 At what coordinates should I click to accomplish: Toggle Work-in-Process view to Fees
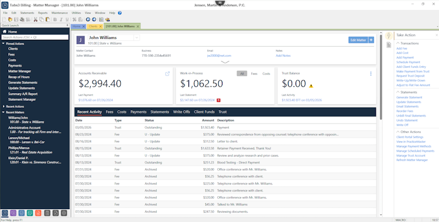pyautogui.click(x=254, y=74)
